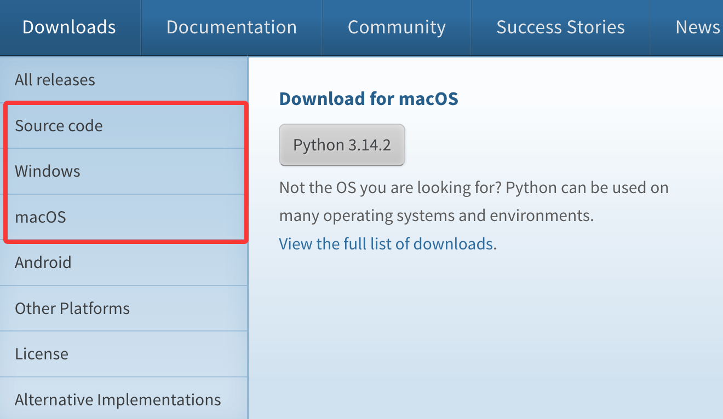Choose Source code download option
The height and width of the screenshot is (419, 723).
pos(59,126)
